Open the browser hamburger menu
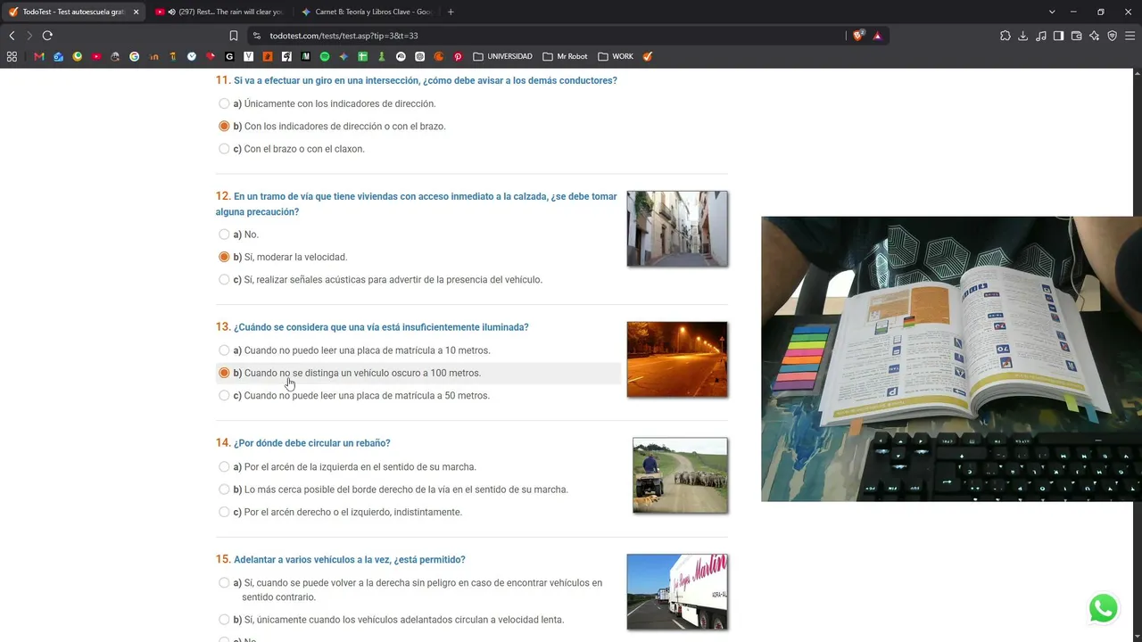Screen dimensions: 1142x642 [x=1130, y=36]
